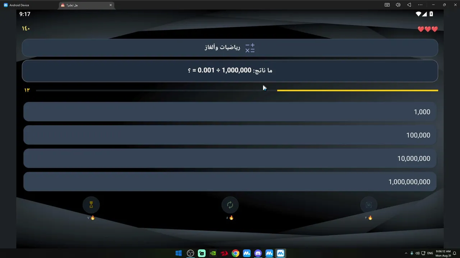Open Google Chrome from the taskbar
Image resolution: width=460 pixels, height=258 pixels.
tap(235, 253)
